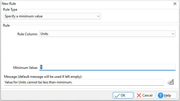This screenshot has width=180, height=101.
Task: Click the 'Rule Type' group heading
Action: pyautogui.click(x=10, y=10)
